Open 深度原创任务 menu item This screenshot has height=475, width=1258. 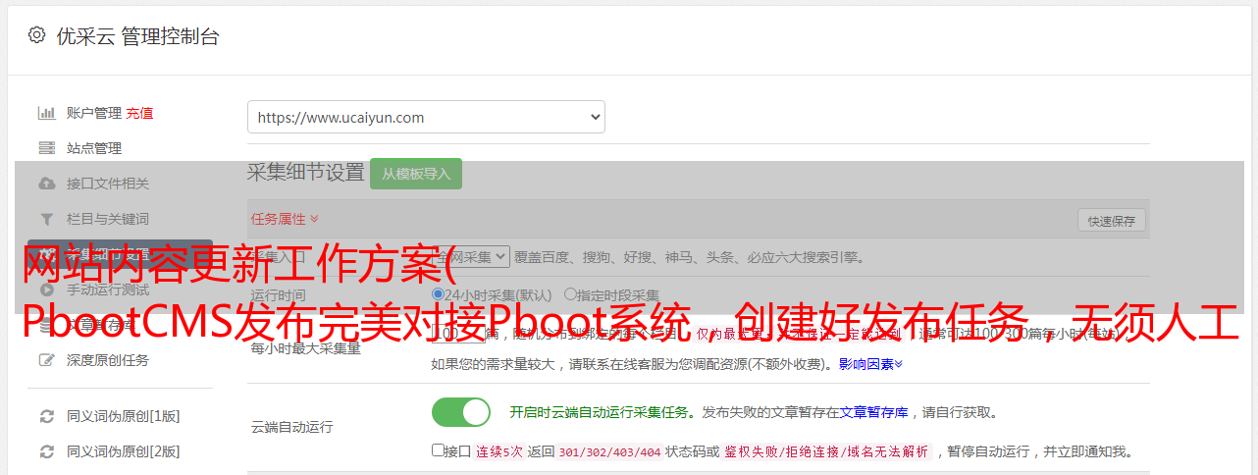click(108, 360)
